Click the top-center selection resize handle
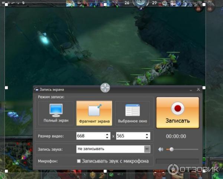 click(x=105, y=5)
